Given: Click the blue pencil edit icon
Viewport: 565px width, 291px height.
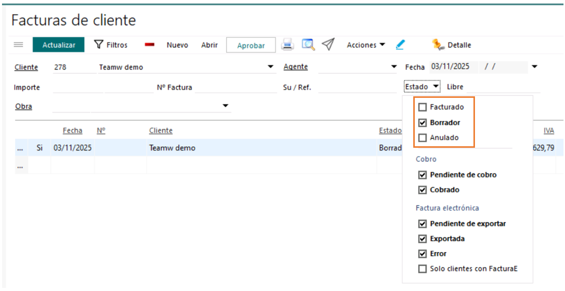Looking at the screenshot, I should 400,45.
